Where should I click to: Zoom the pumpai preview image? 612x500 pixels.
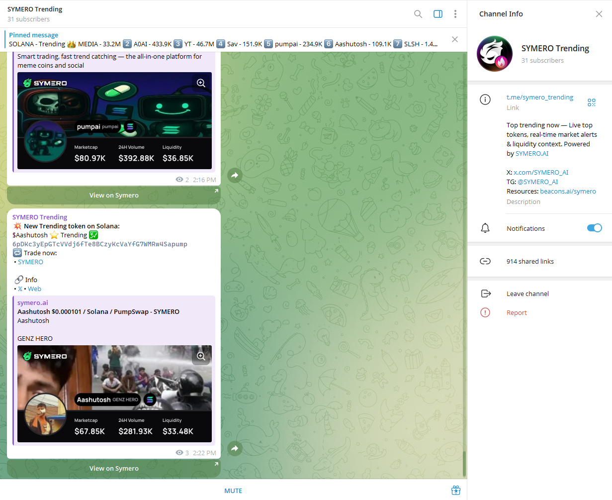click(201, 83)
